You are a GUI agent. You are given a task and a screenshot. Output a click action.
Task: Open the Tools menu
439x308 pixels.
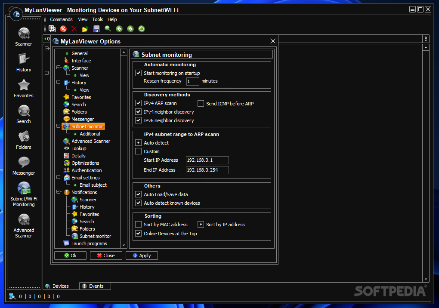pyautogui.click(x=97, y=19)
